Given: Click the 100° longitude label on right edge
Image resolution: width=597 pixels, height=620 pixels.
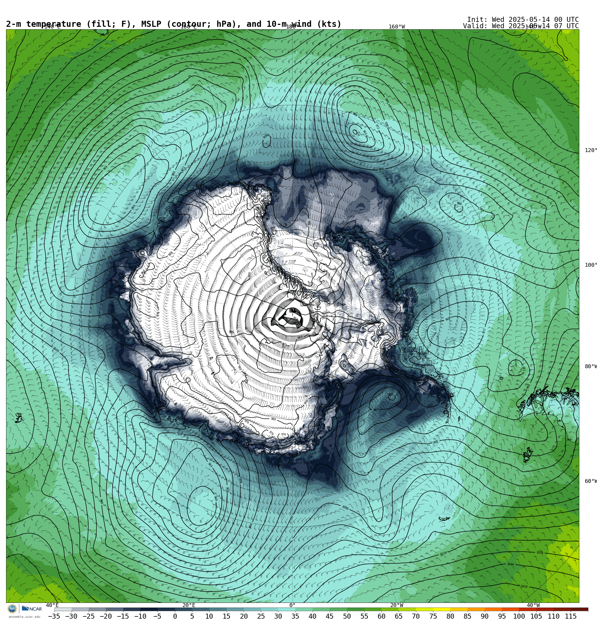Looking at the screenshot, I should [x=591, y=265].
